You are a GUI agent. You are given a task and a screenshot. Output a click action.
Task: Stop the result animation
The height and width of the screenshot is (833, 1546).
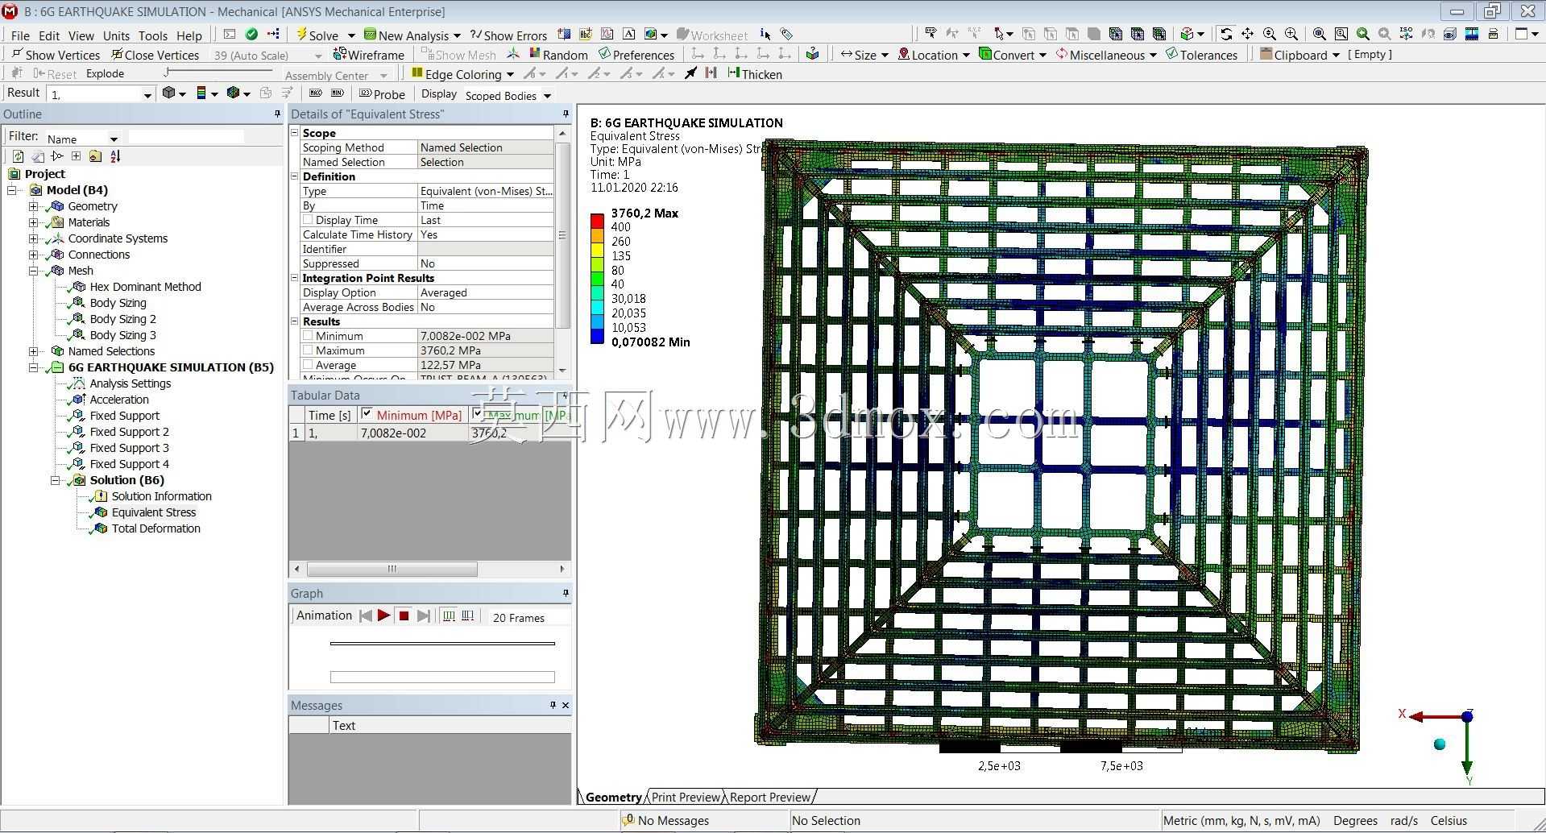click(404, 615)
